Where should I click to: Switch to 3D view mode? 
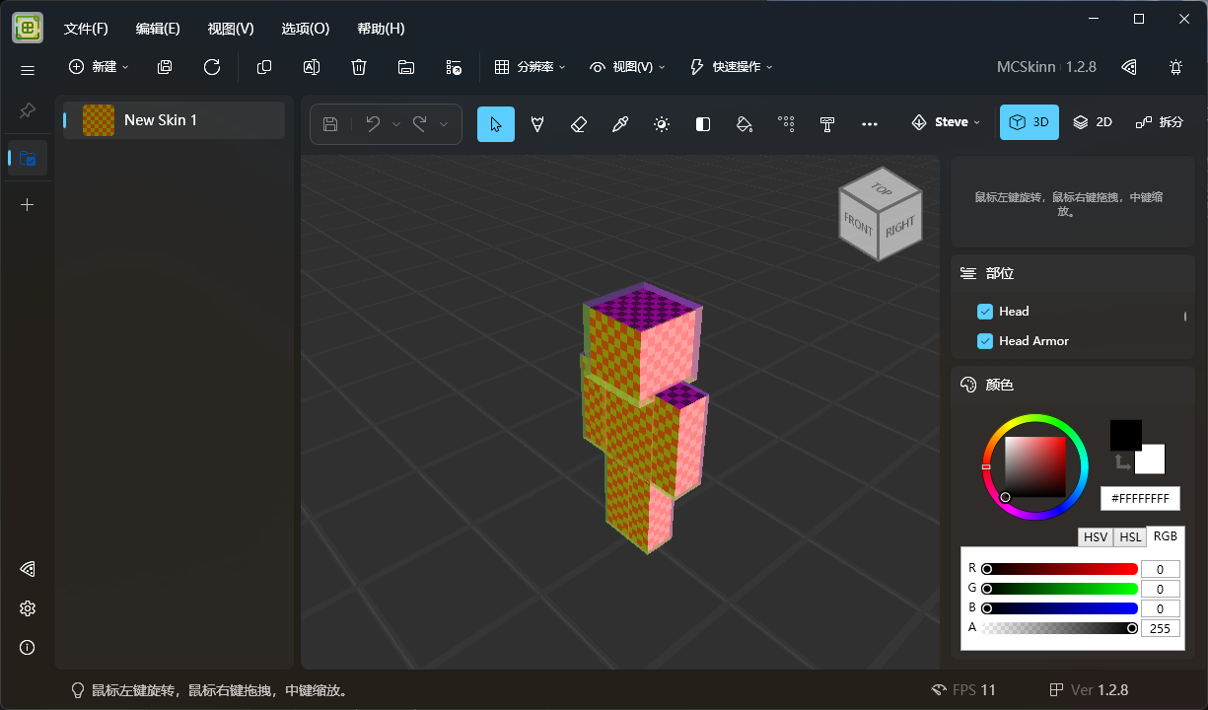click(1030, 122)
